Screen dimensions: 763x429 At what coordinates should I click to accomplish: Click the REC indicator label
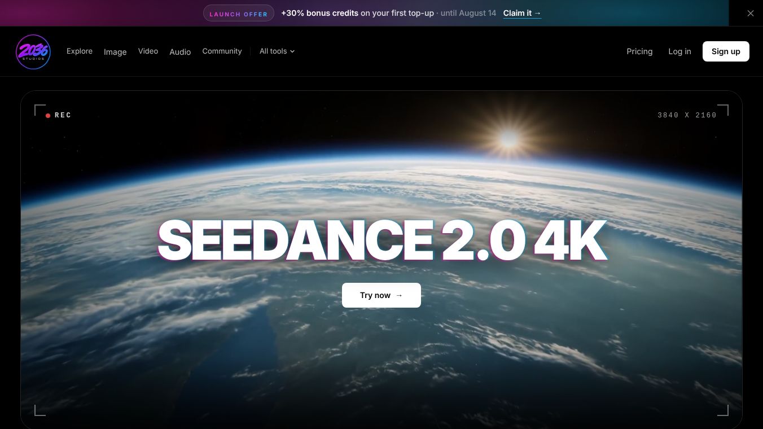[59, 115]
